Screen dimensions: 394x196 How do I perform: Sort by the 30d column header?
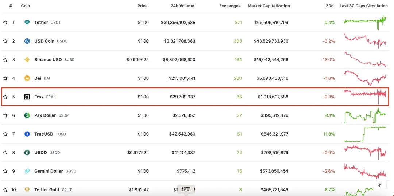click(x=330, y=6)
